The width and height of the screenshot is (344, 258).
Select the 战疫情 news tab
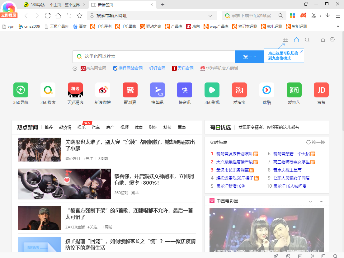point(65,127)
